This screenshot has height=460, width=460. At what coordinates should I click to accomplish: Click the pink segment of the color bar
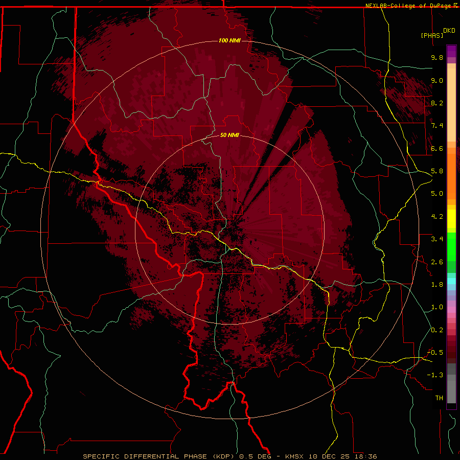pos(451,310)
